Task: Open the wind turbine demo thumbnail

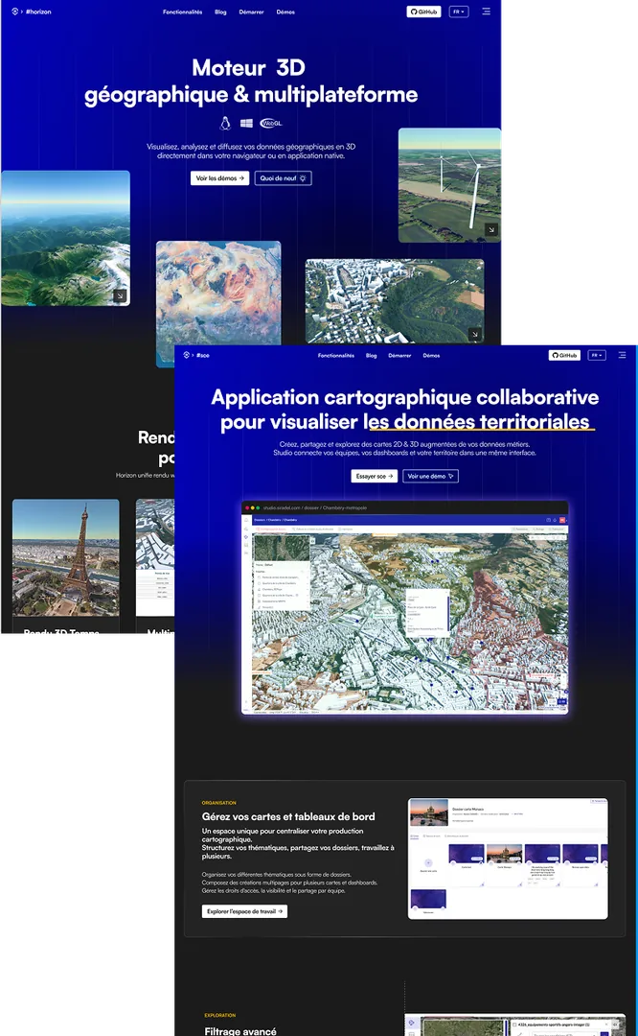Action: 449,186
